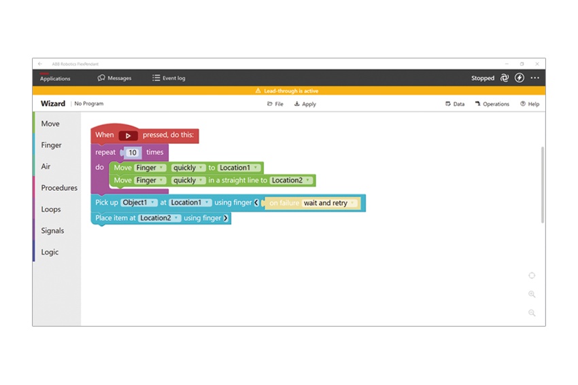578x385 pixels.
Task: Open the three-dot more options menu
Action: coord(535,77)
